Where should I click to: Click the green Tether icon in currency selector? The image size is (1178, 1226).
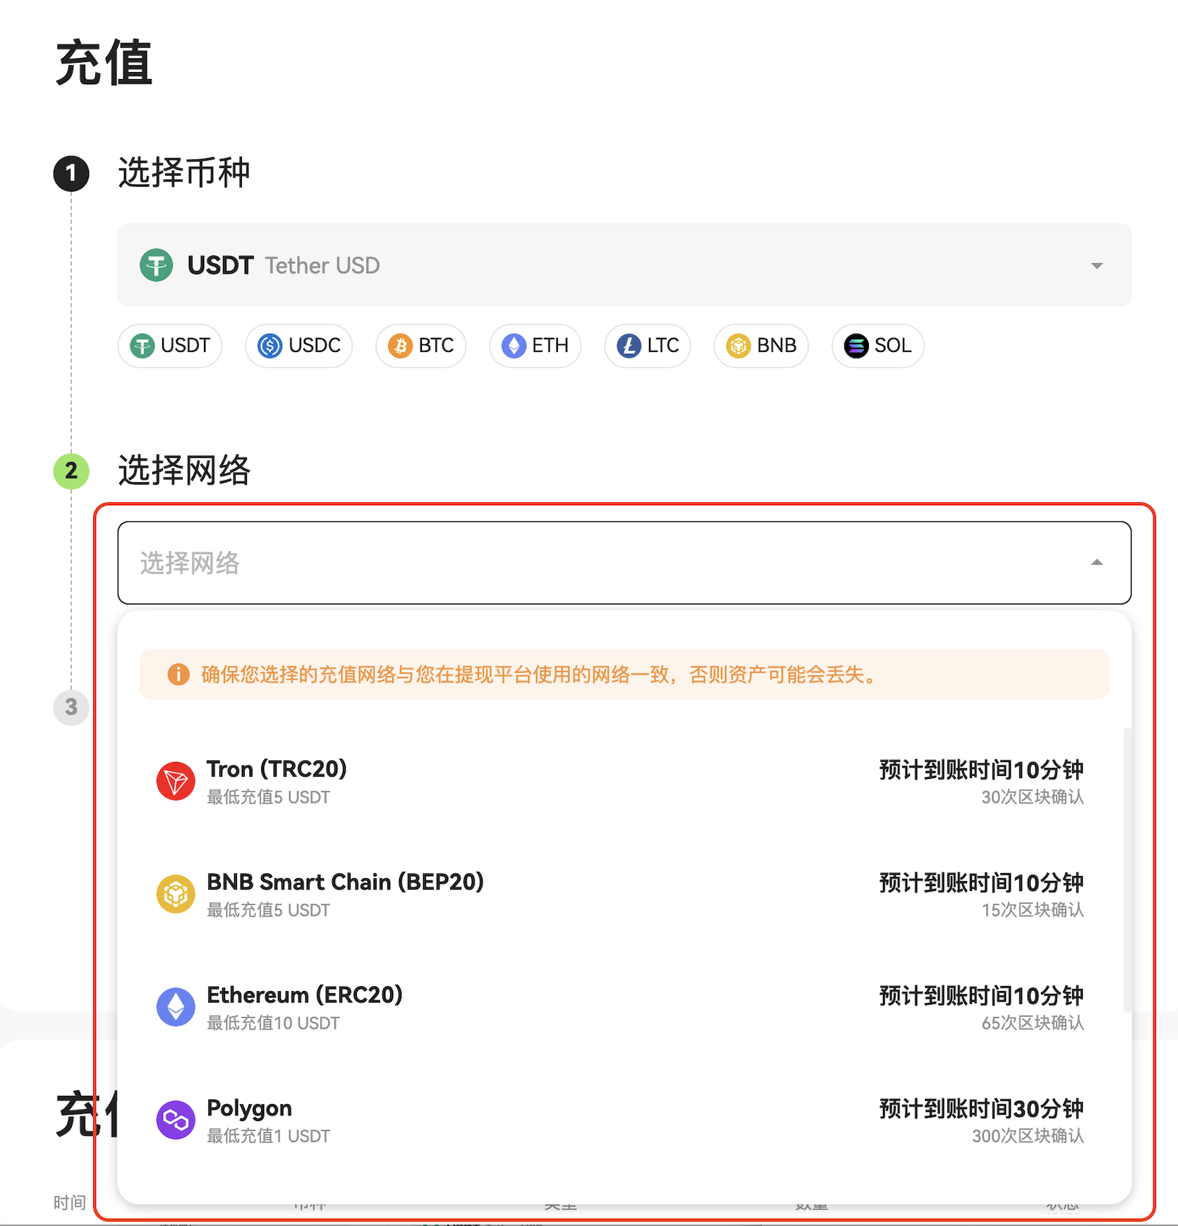[x=157, y=266]
